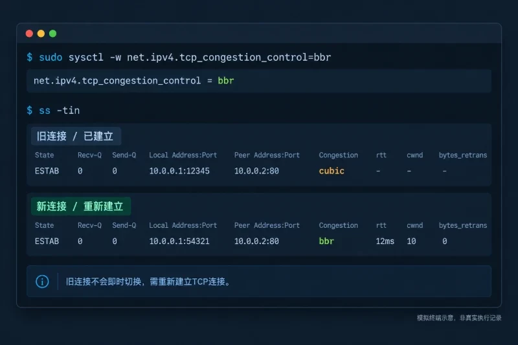Click the green maximize window dot
This screenshot has width=518, height=345.
coord(53,34)
